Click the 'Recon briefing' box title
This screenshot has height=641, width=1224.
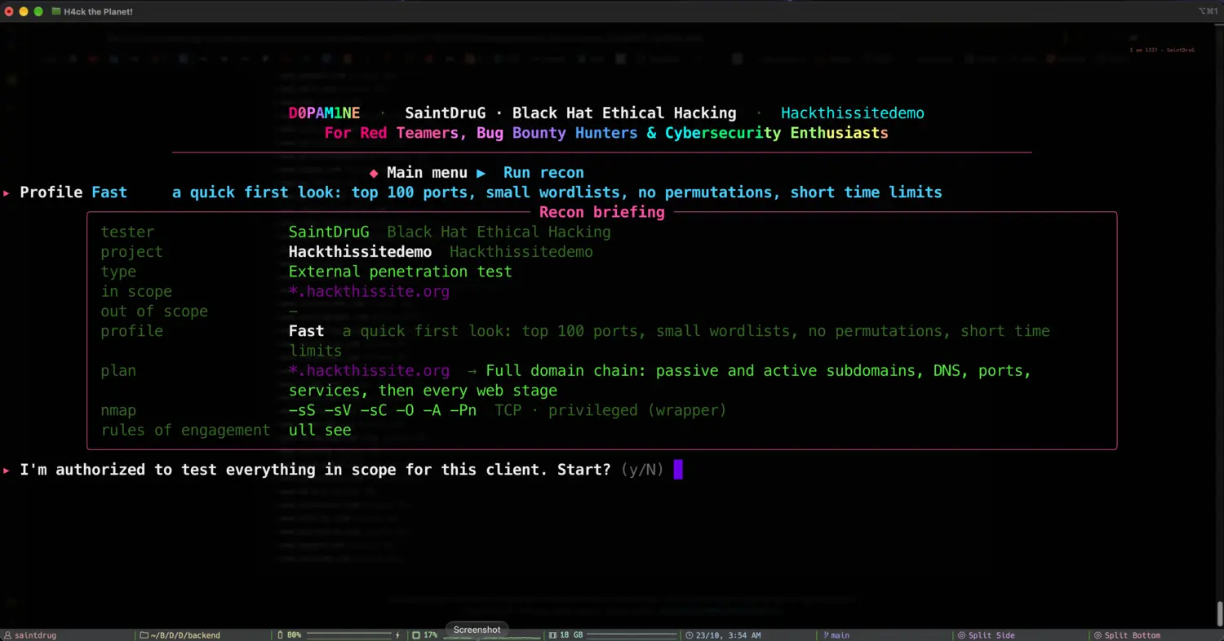602,212
